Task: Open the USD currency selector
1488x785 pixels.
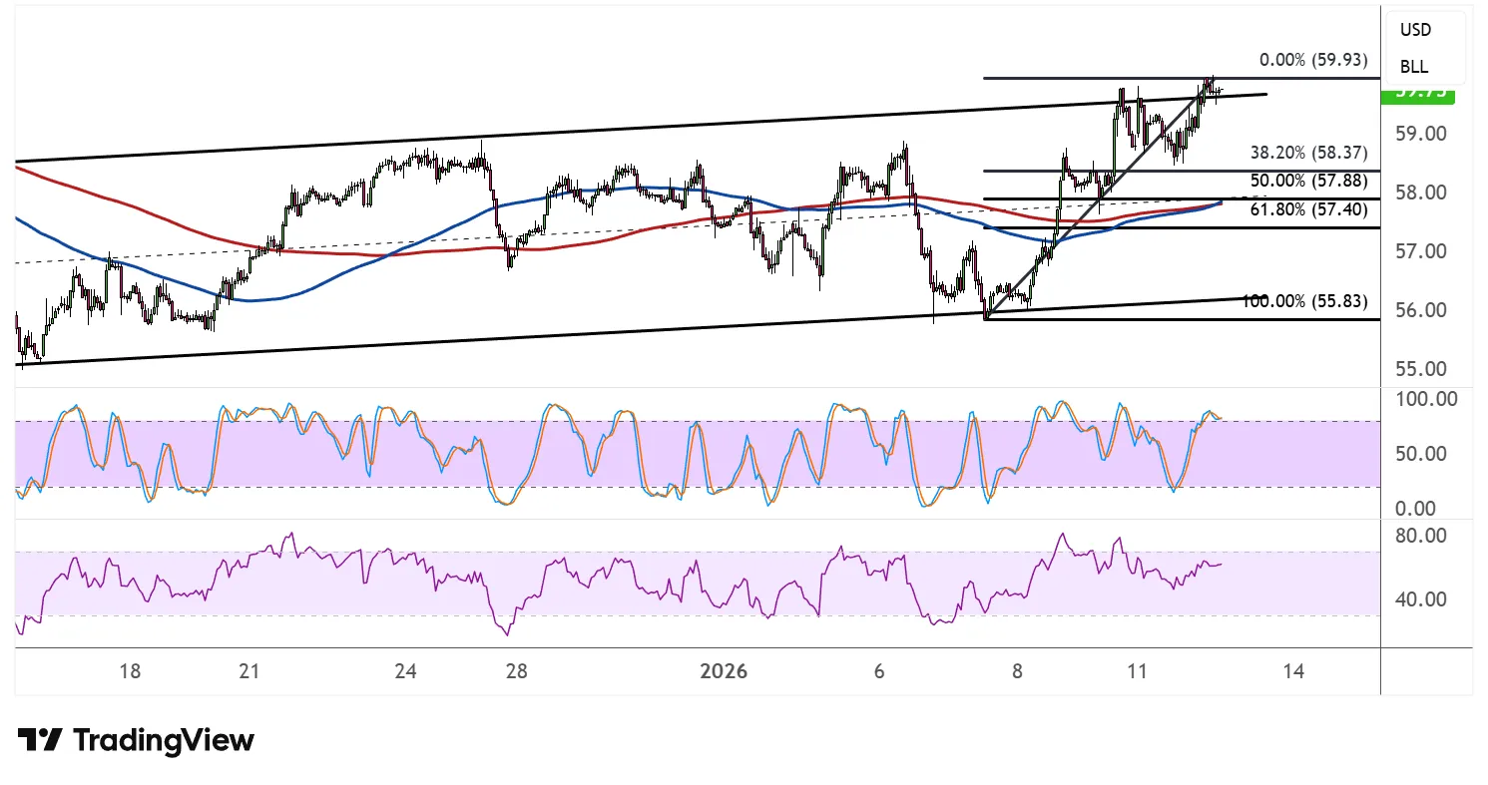Action: point(1414,30)
